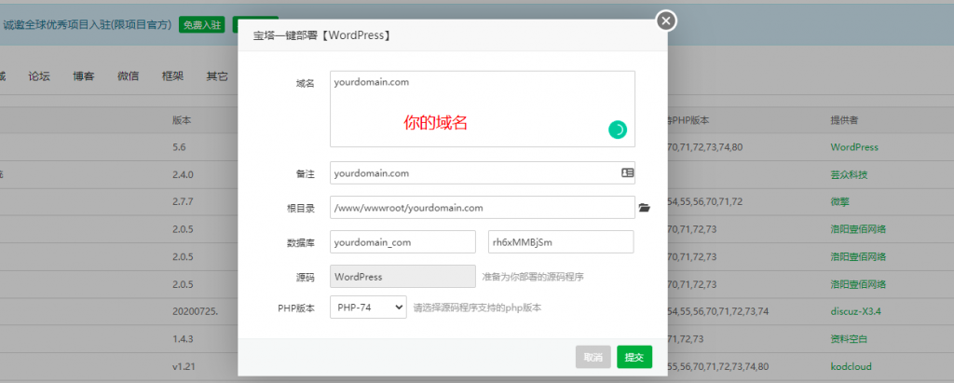Open folder browser for root directory

coord(645,208)
